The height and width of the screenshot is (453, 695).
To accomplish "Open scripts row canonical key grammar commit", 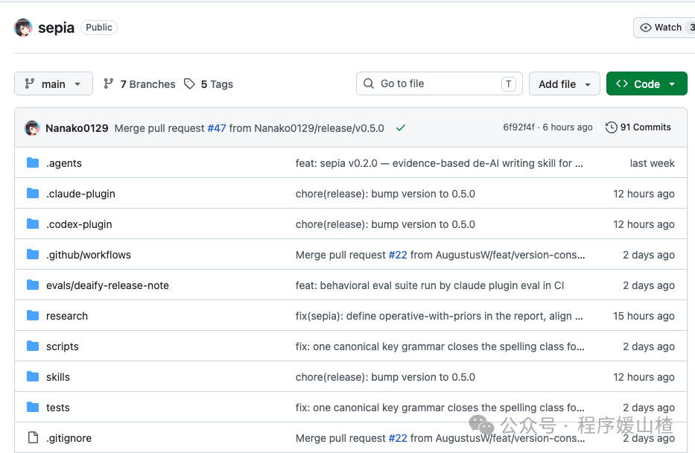I will pos(440,346).
